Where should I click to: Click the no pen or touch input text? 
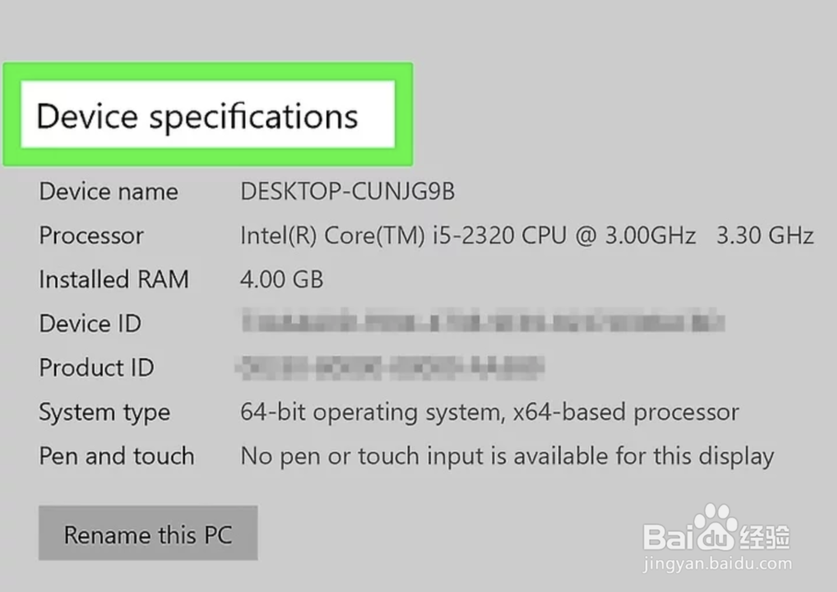pos(505,456)
